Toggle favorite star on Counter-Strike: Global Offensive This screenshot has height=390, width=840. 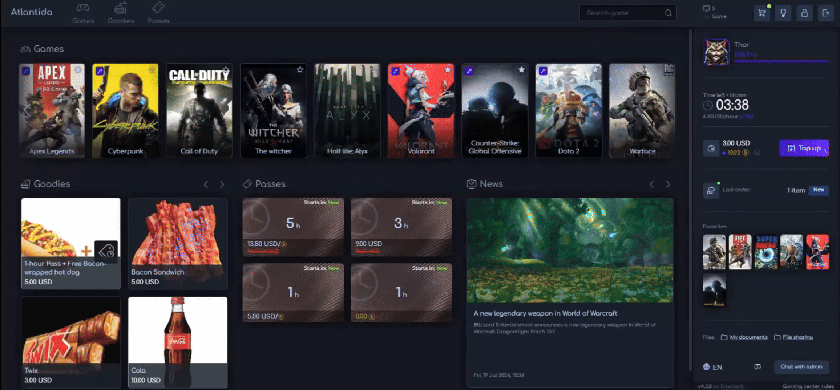(521, 69)
